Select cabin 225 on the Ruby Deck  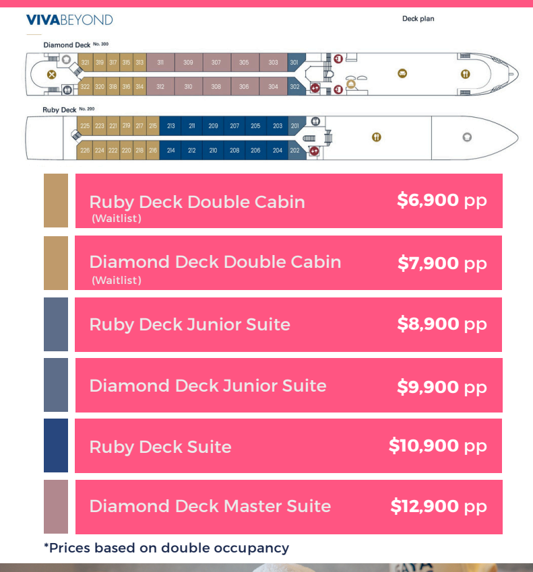pyautogui.click(x=84, y=126)
